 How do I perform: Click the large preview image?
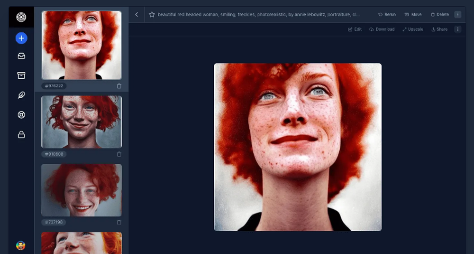[298, 147]
